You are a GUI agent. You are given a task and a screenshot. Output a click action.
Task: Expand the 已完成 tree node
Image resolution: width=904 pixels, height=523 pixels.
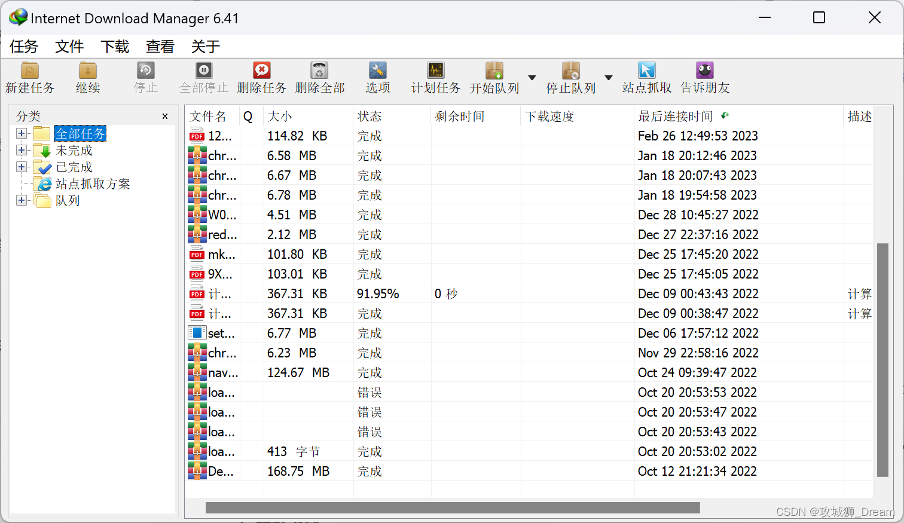pos(22,167)
